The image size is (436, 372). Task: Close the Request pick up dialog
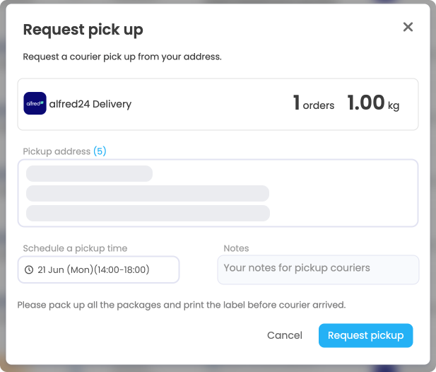coord(408,28)
